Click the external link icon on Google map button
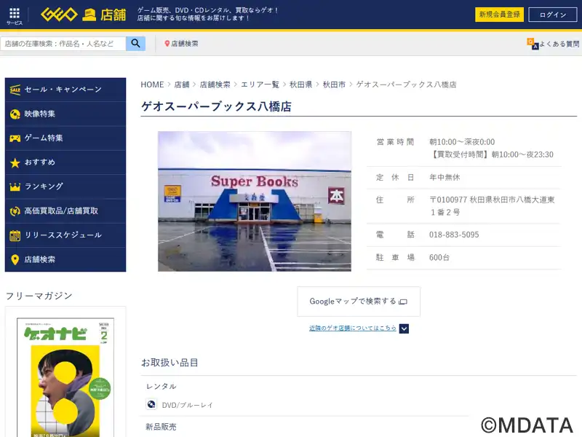Viewport: 582px width, 437px height. (x=403, y=302)
